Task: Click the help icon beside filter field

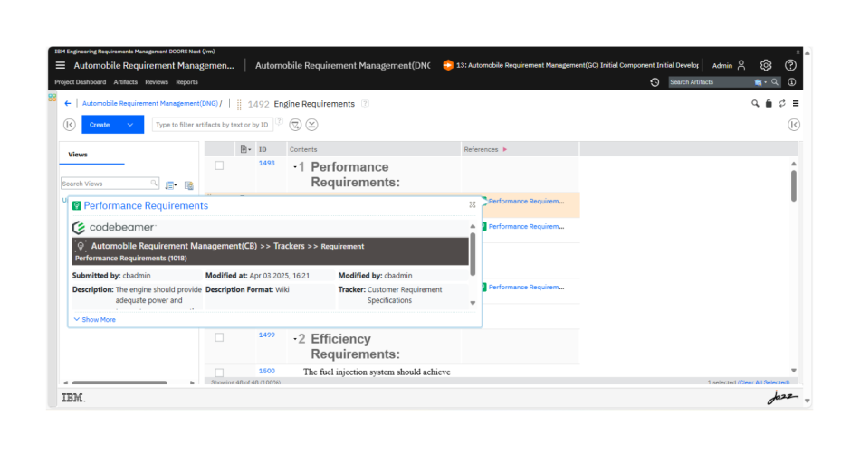Action: click(x=279, y=122)
